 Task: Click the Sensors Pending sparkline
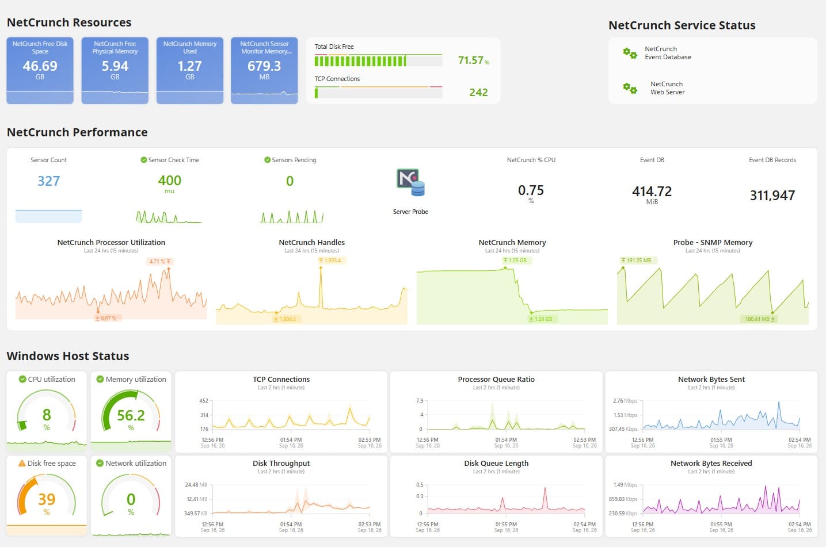pos(292,217)
